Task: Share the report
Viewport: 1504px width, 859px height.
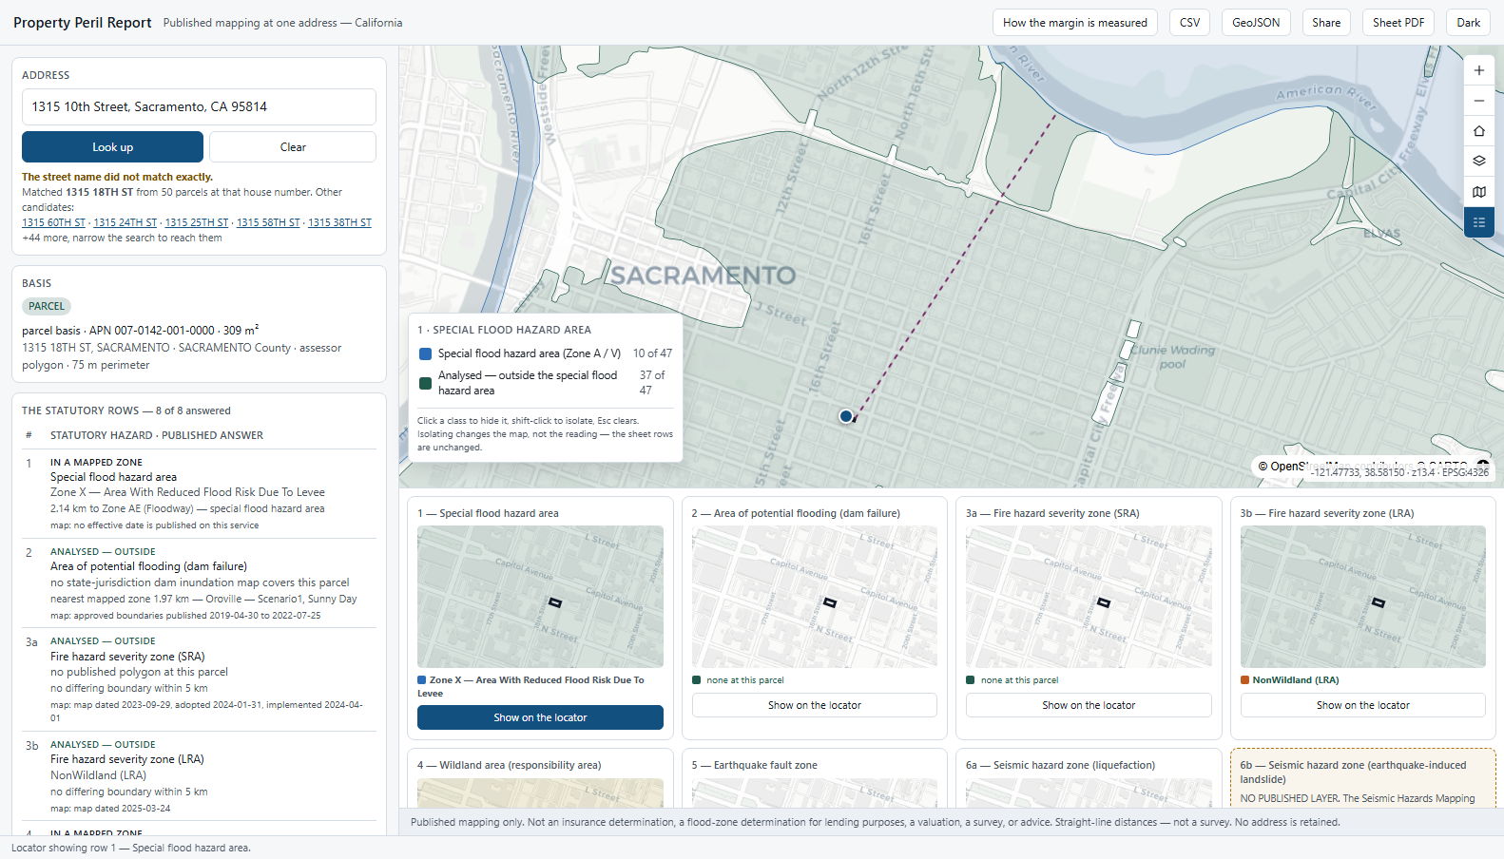Action: (1326, 23)
